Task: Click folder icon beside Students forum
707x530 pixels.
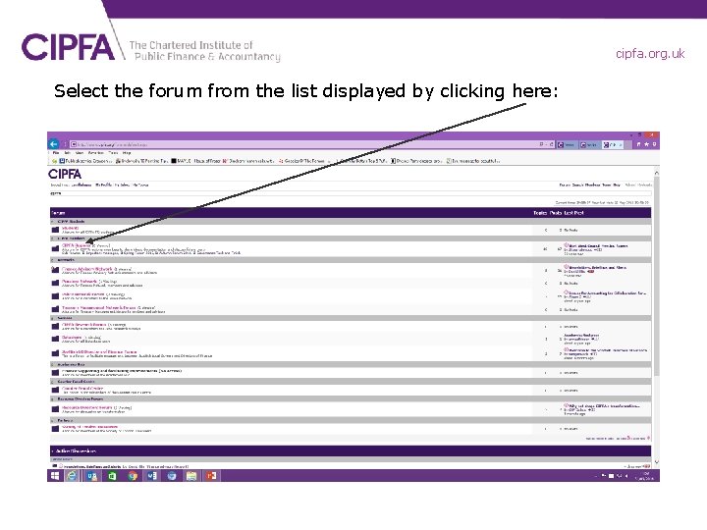Action: [x=55, y=230]
